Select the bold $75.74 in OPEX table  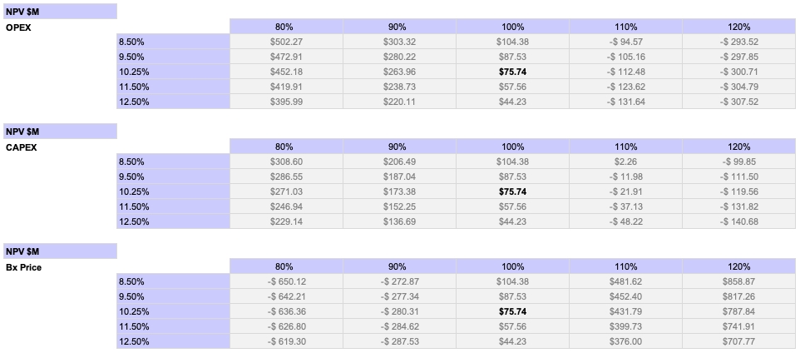point(512,72)
